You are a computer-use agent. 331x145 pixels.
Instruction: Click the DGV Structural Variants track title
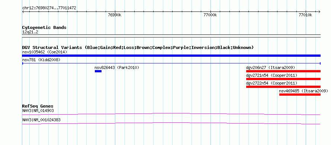[138, 47]
